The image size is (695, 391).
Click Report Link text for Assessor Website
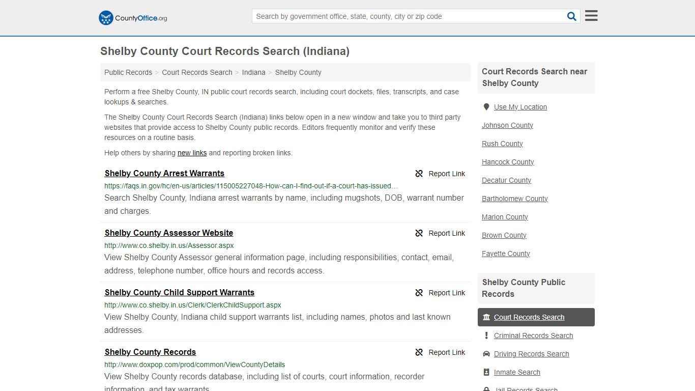[447, 233]
